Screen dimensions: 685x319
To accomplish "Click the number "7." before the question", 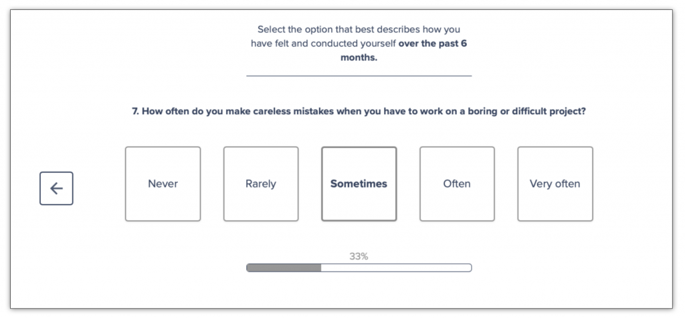I will click(x=136, y=111).
